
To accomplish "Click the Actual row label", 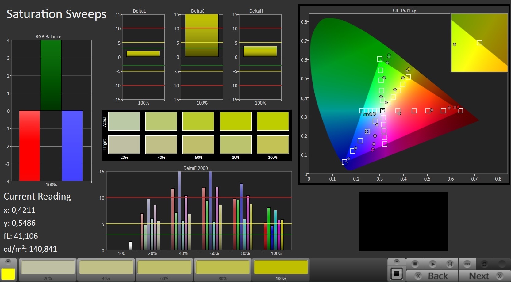I will (104, 121).
